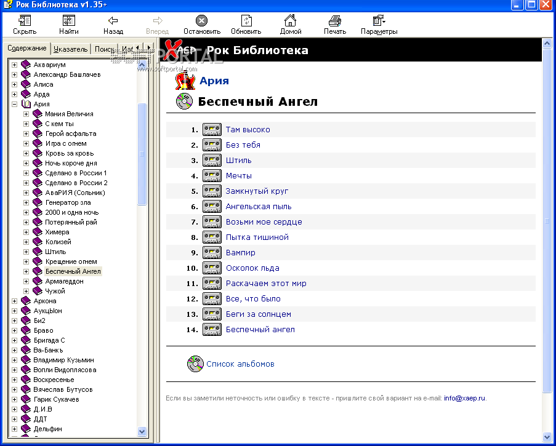Image resolution: width=556 pixels, height=446 pixels.
Task: Click the book icon of Браво
Action: click(x=26, y=330)
